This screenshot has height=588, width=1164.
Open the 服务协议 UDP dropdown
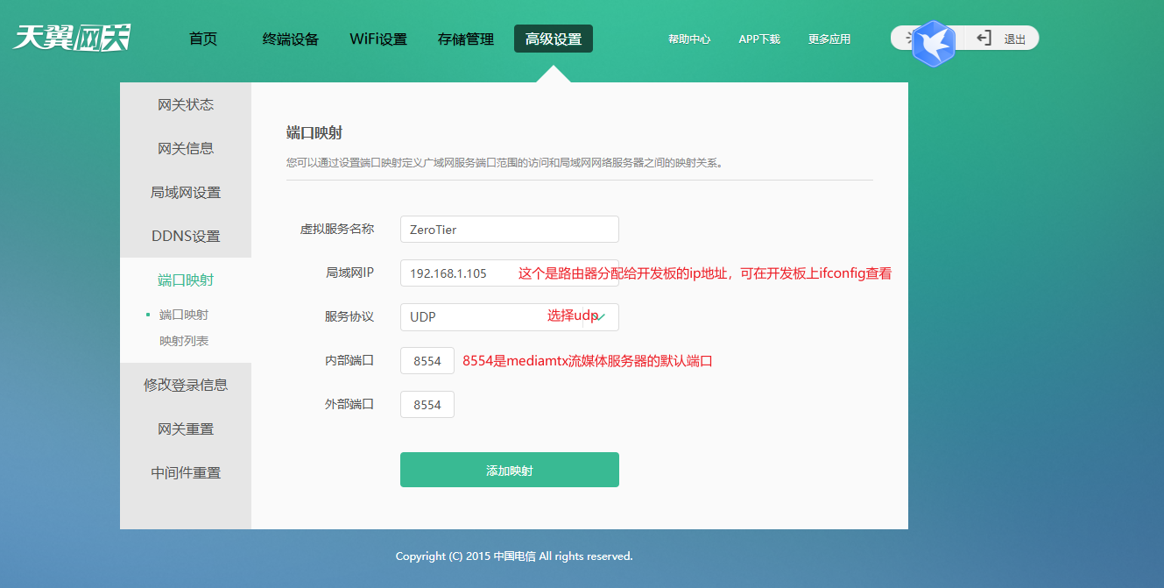tap(510, 317)
